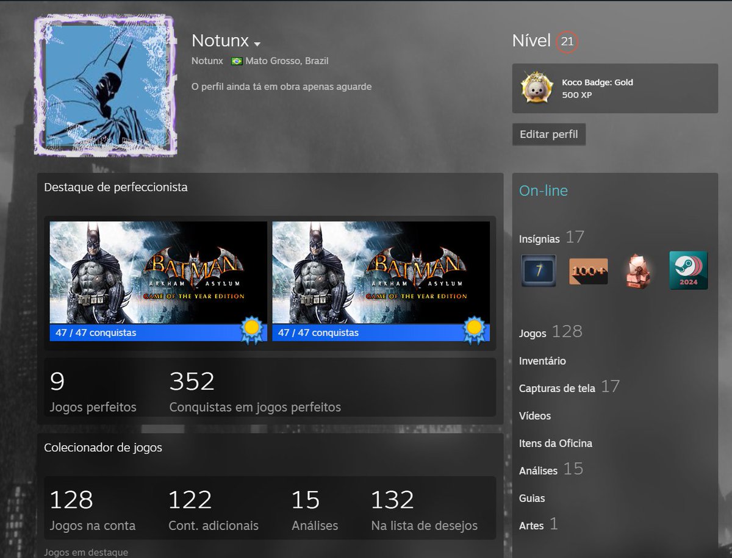
Task: Open the Vídeos link
Action: (x=535, y=416)
